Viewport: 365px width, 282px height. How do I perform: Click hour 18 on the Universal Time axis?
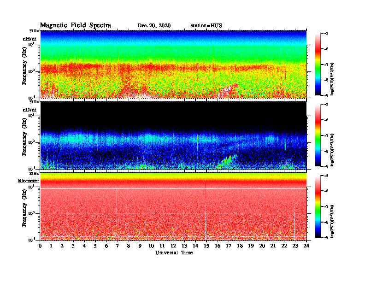pos(240,246)
